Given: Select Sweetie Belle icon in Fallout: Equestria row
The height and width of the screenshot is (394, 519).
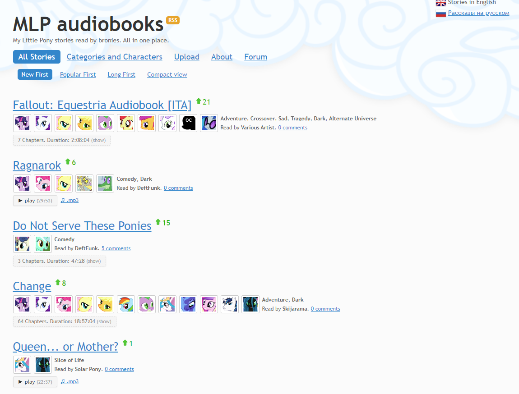Looking at the screenshot, I should click(x=167, y=123).
